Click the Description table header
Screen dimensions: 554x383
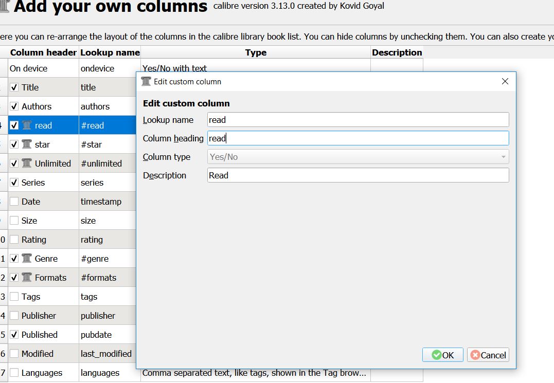(x=397, y=52)
